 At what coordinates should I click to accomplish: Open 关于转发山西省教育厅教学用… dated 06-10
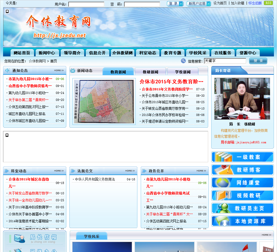point(165,108)
